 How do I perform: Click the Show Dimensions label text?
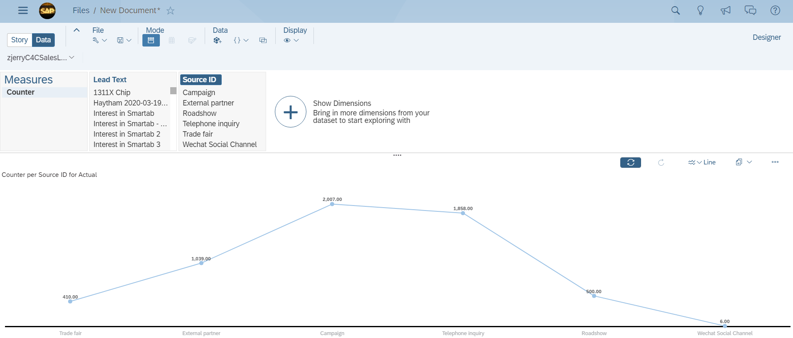pyautogui.click(x=342, y=103)
